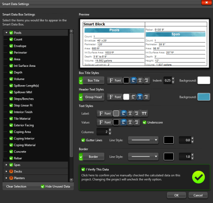
Task: Click the Cancel button
Action: click(x=198, y=195)
